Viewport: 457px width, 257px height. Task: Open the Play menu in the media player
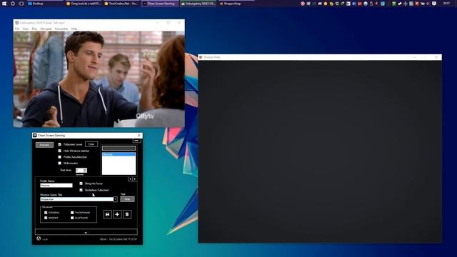[34, 29]
